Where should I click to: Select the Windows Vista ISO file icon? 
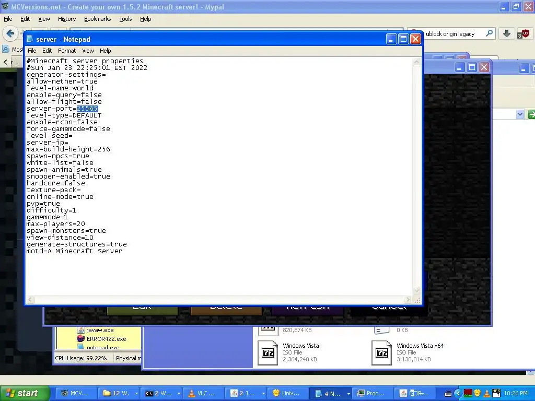tap(268, 353)
